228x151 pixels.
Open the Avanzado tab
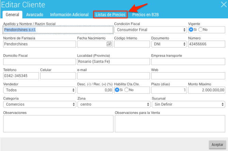click(35, 15)
